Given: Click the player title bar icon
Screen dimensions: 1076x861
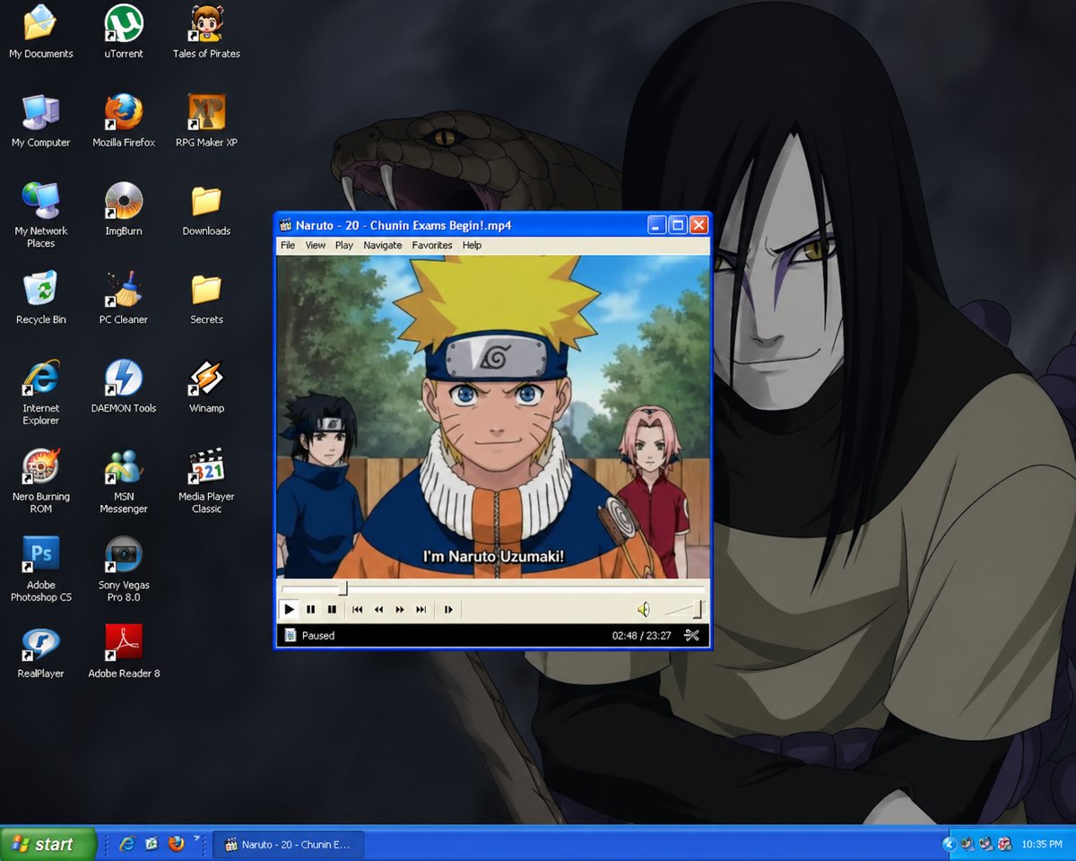Looking at the screenshot, I should tap(286, 225).
